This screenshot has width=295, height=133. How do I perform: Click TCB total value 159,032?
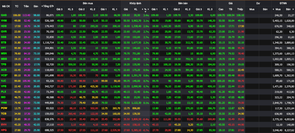click(x=50, y=113)
